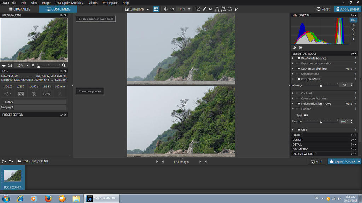Click the Apply preset button

pyautogui.click(x=347, y=9)
